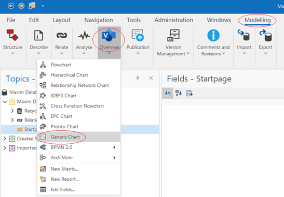Click the Publication icon
Viewport: 284px width, 197px height.
coord(138,35)
